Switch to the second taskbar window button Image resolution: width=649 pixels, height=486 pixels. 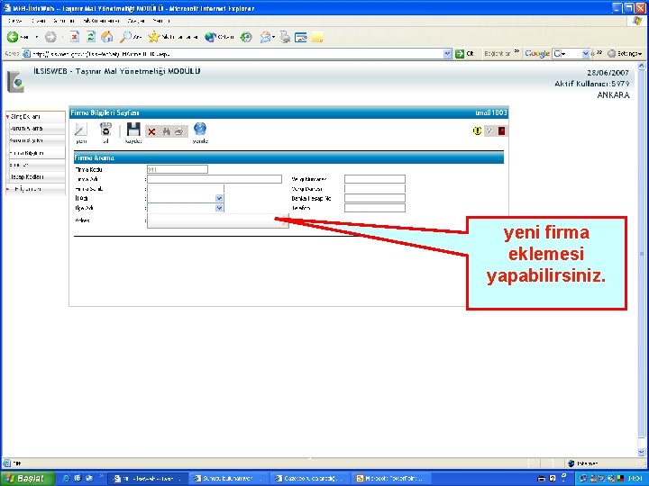pyautogui.click(x=228, y=479)
